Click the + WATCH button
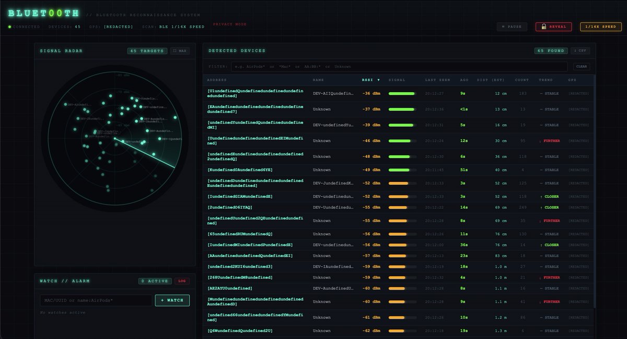The width and height of the screenshot is (627, 339). pos(172,300)
